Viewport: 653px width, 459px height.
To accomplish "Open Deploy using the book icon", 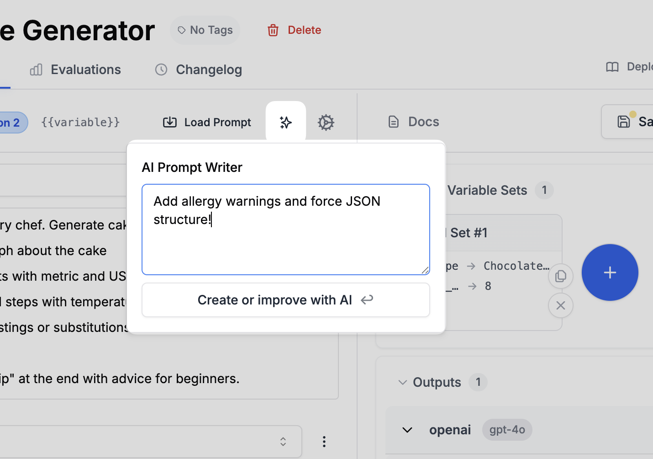I will pos(612,67).
